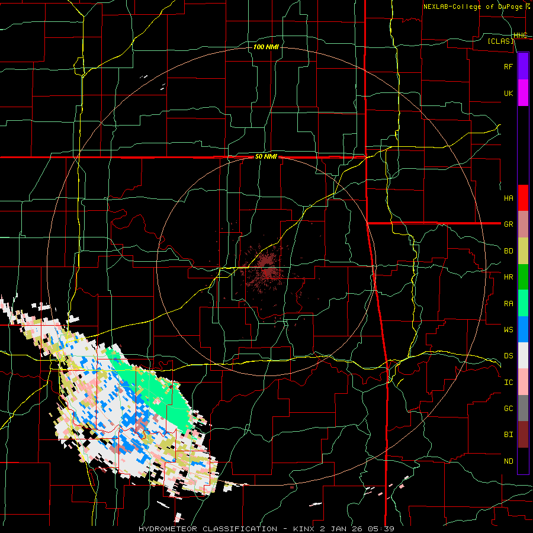Click the DS white legend swatch
Screen dimensions: 533x533
click(523, 355)
